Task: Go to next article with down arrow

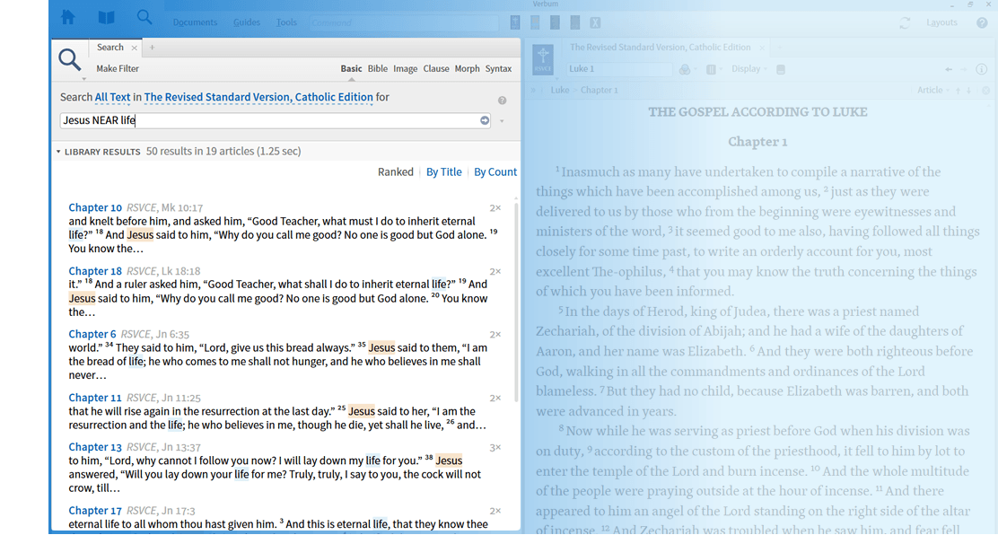Action: pyautogui.click(x=968, y=91)
